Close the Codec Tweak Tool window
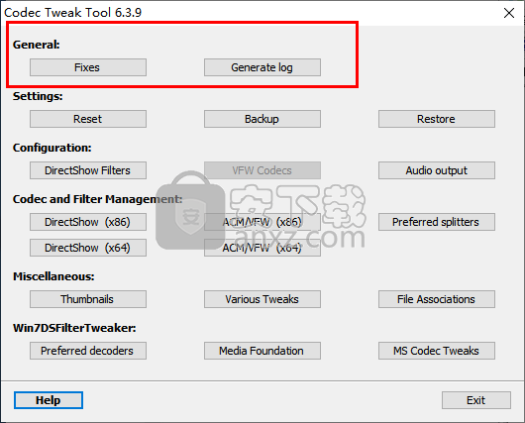 point(509,13)
